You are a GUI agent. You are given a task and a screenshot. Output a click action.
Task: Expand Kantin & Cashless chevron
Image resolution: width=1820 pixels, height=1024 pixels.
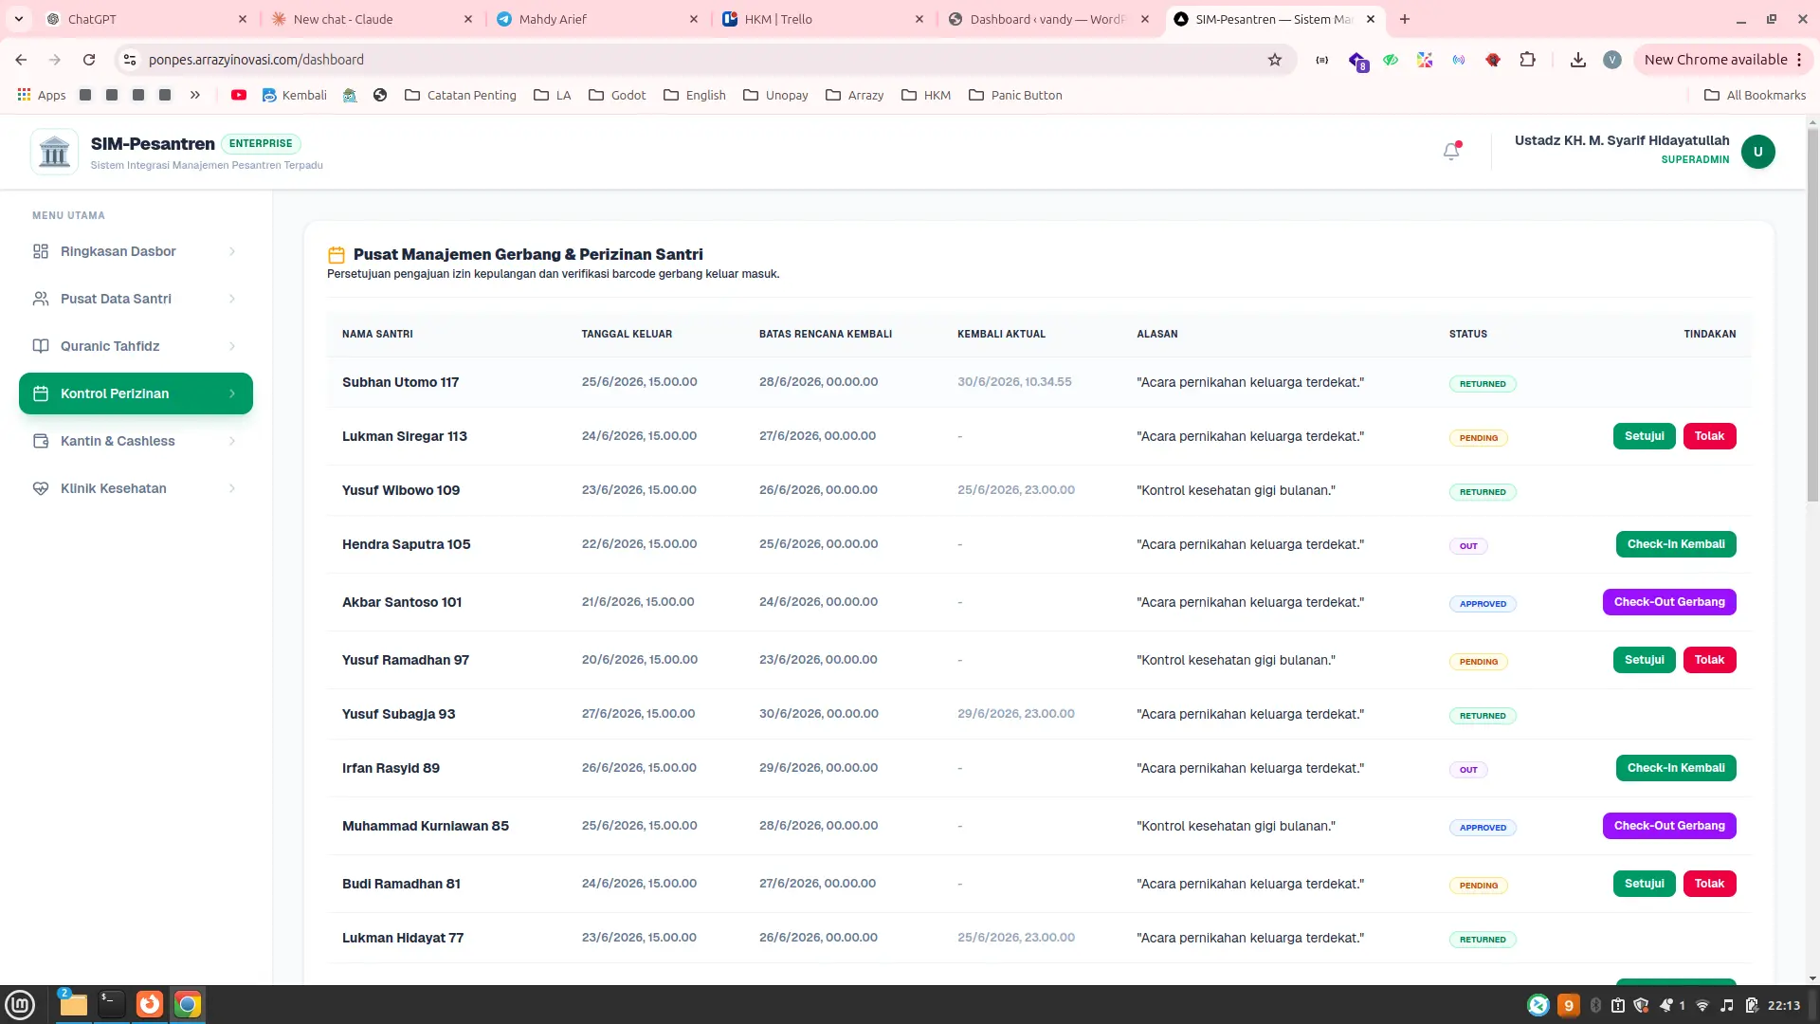[x=232, y=441]
